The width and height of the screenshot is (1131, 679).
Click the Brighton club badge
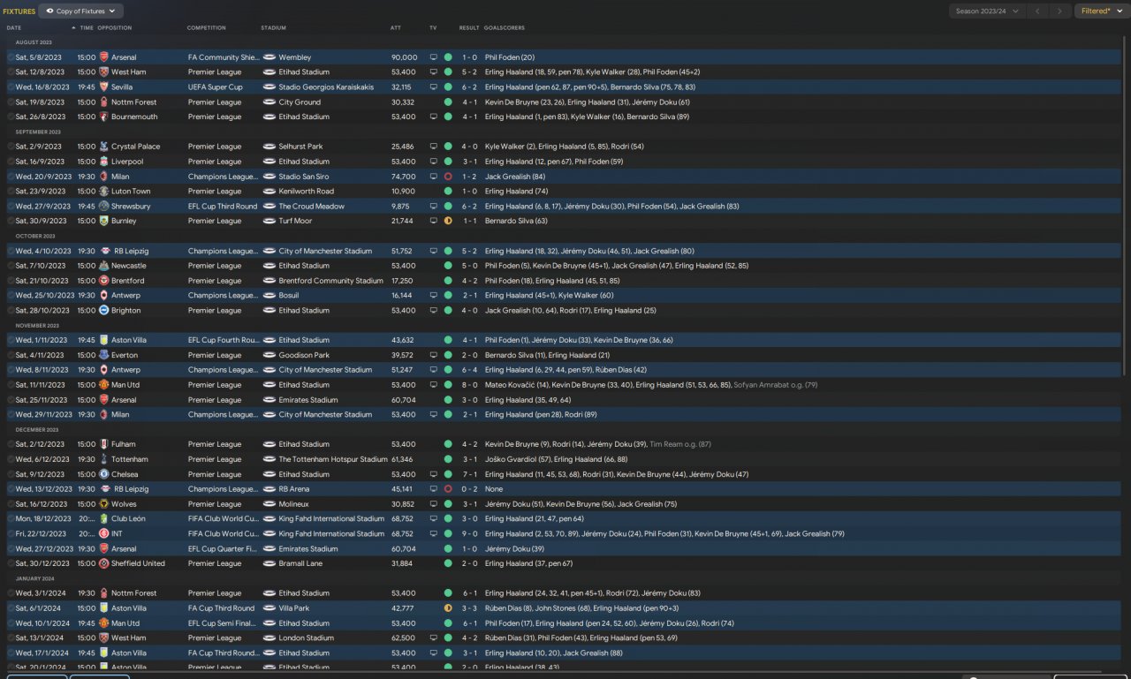coord(103,311)
